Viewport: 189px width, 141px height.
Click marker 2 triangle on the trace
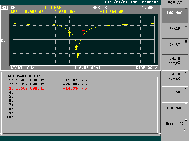click(76, 46)
